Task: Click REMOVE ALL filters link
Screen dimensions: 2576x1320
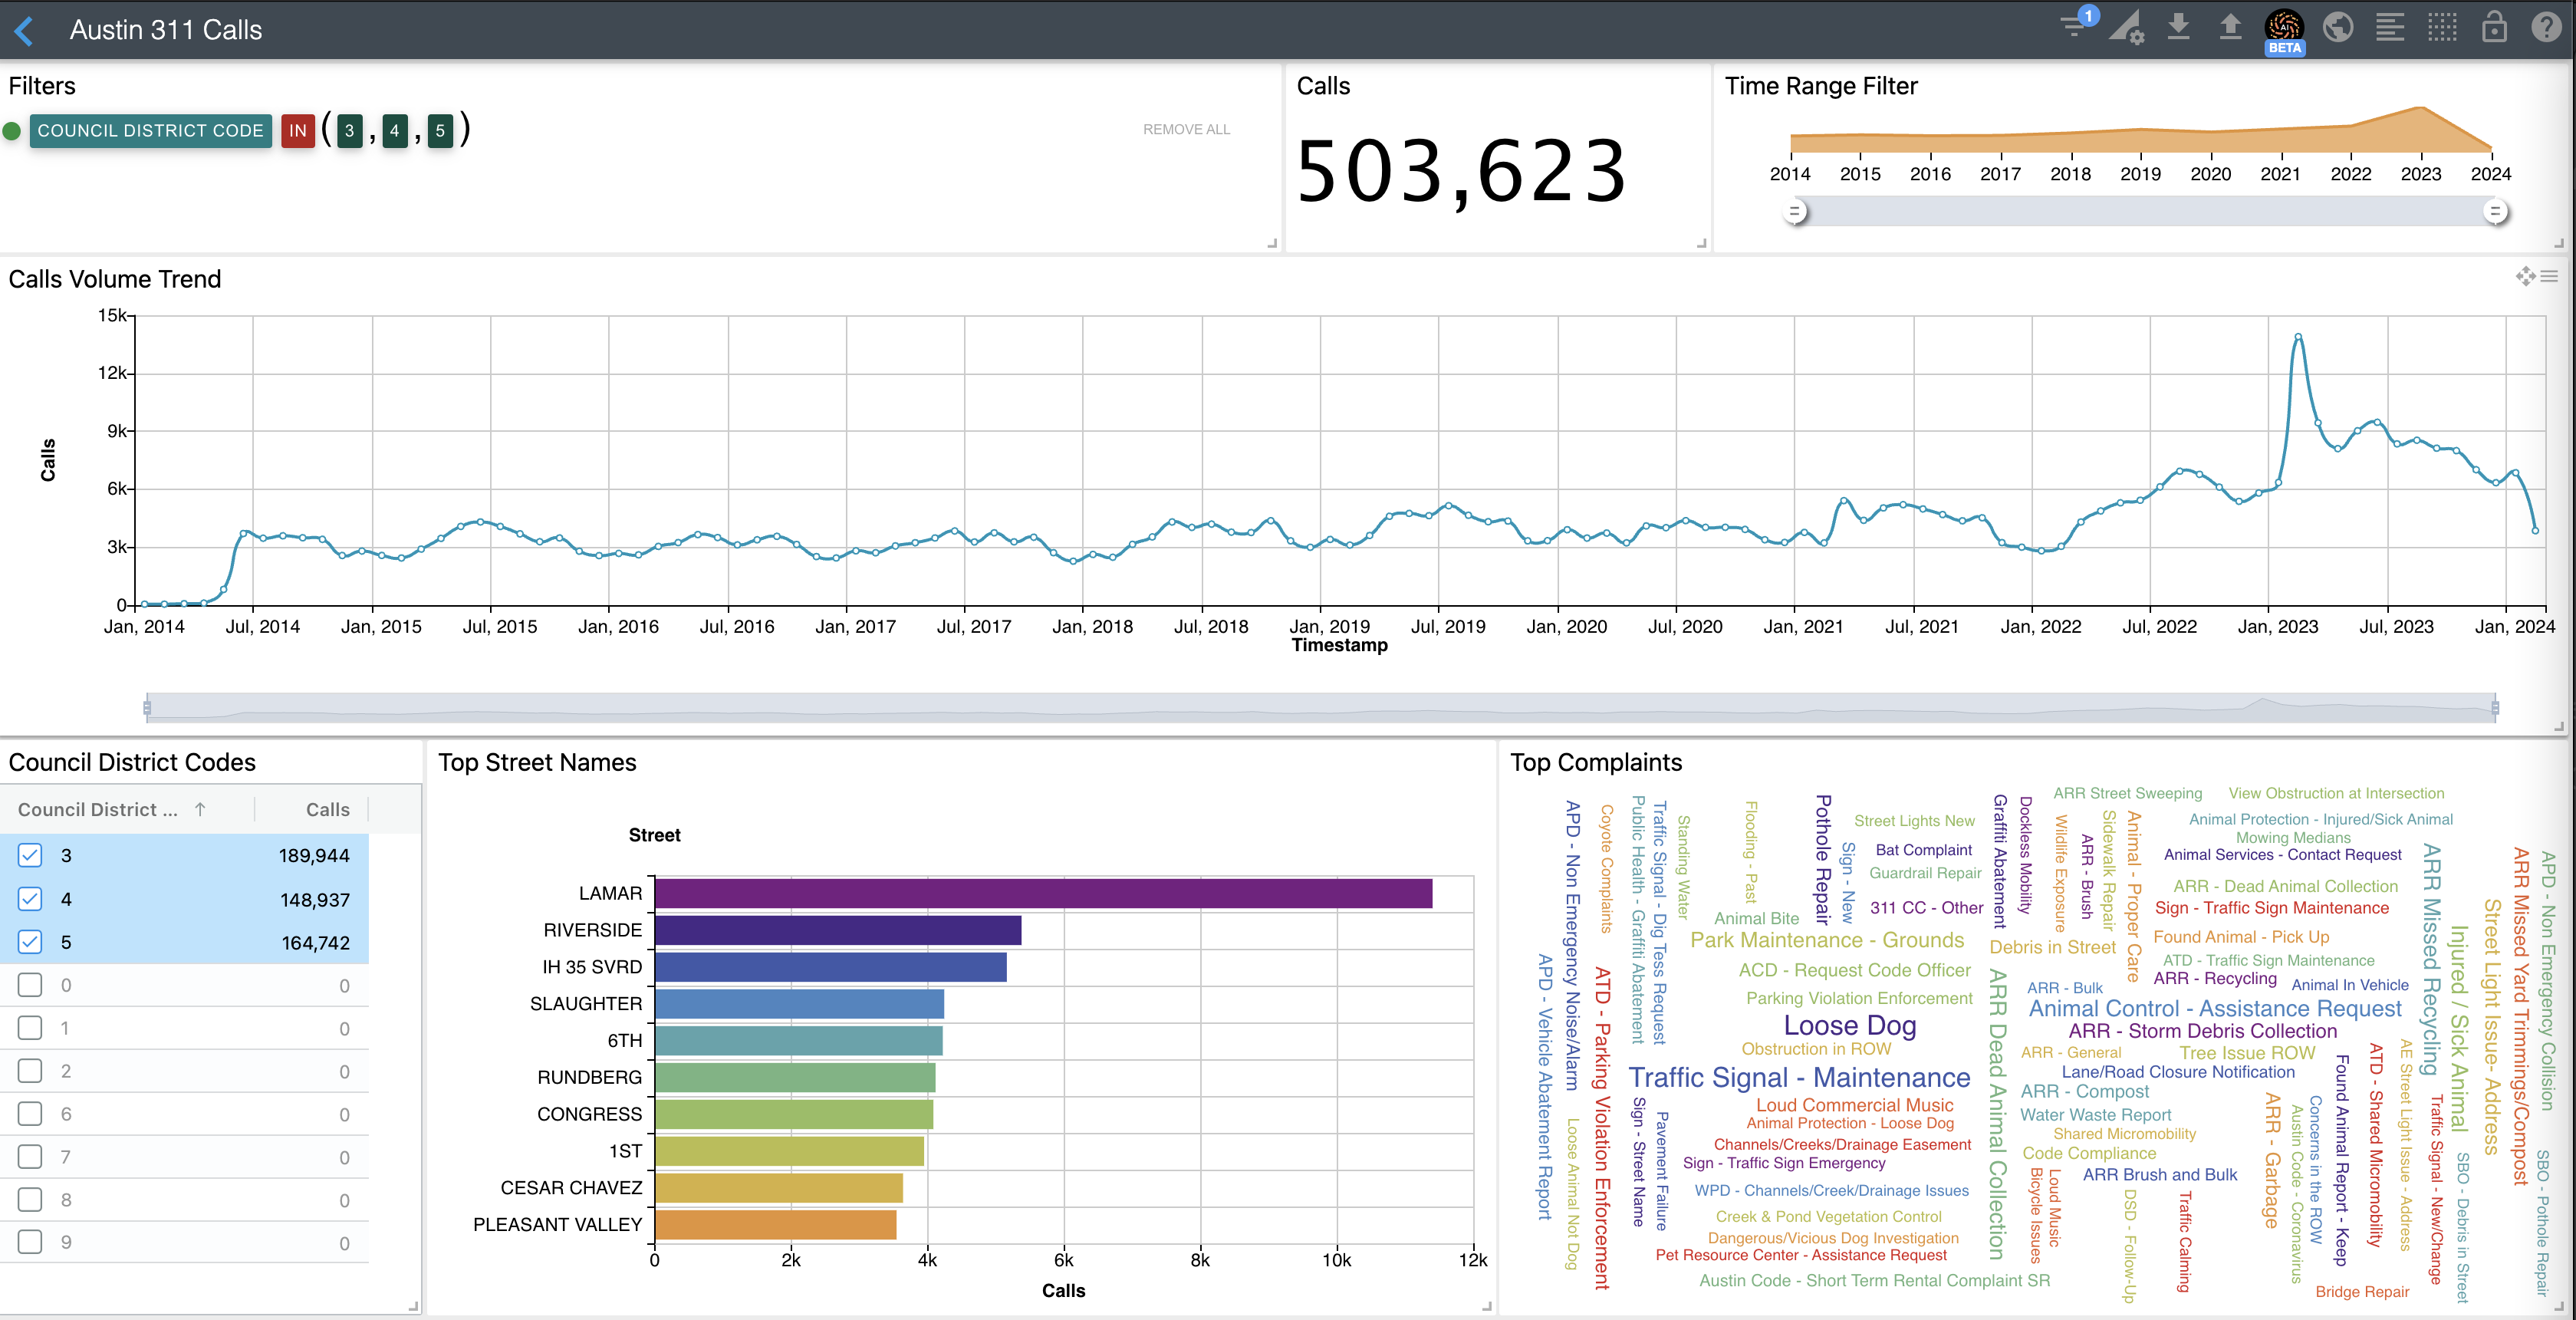Action: point(1186,129)
